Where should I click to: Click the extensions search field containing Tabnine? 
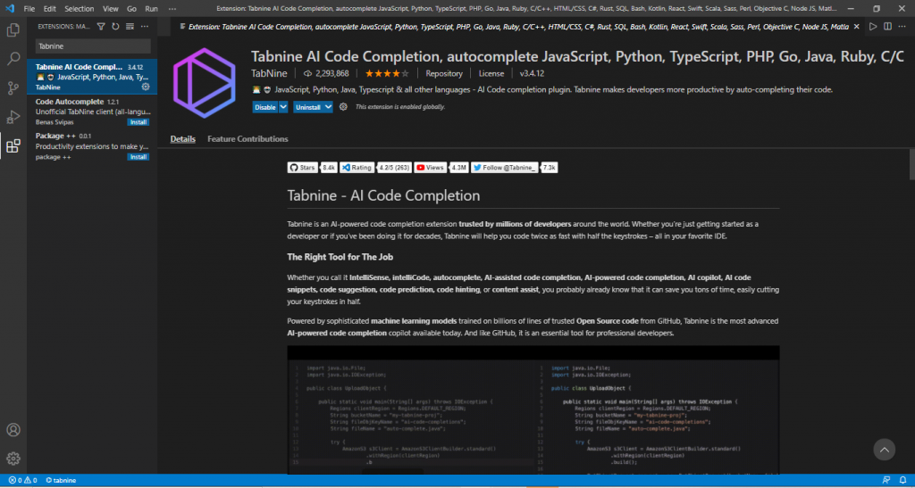(x=93, y=46)
